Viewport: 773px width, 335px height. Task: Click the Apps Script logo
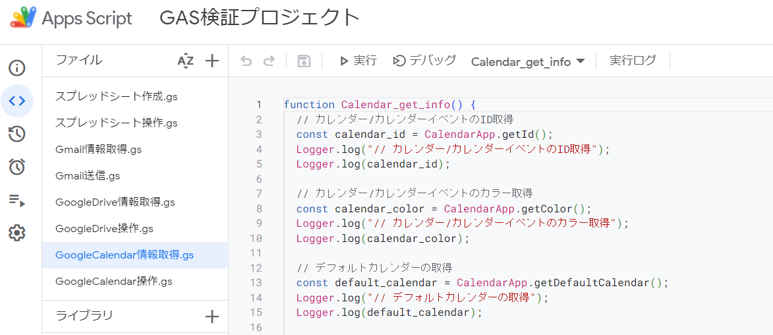(23, 18)
